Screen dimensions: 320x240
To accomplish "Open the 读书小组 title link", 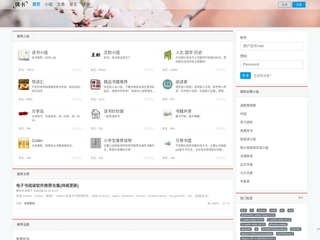I will point(40,52).
